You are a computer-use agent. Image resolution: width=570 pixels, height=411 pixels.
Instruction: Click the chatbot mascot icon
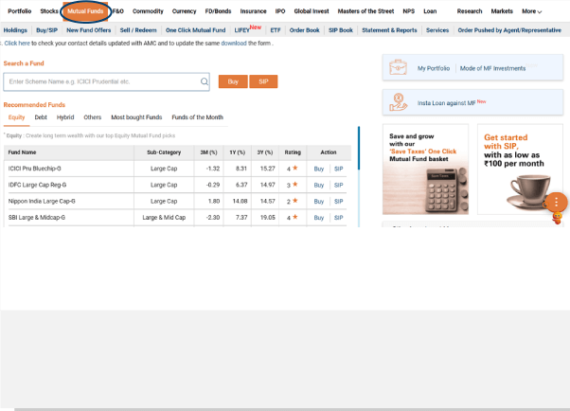[x=558, y=218]
